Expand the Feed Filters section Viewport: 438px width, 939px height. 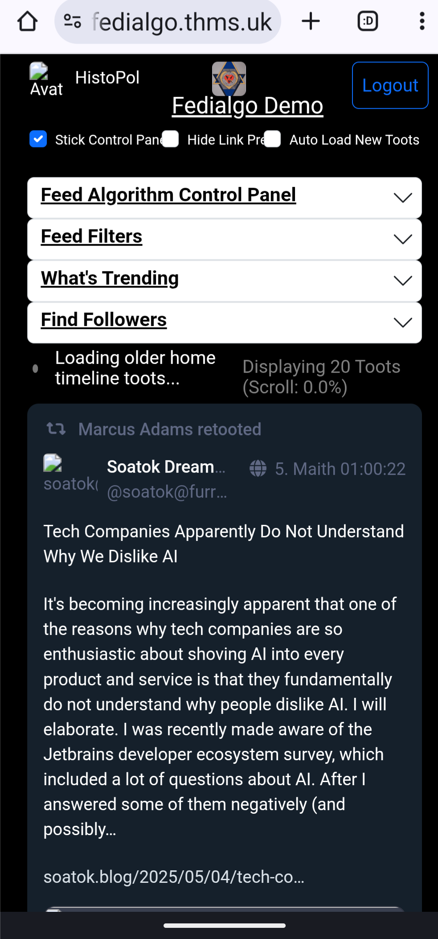pyautogui.click(x=225, y=239)
